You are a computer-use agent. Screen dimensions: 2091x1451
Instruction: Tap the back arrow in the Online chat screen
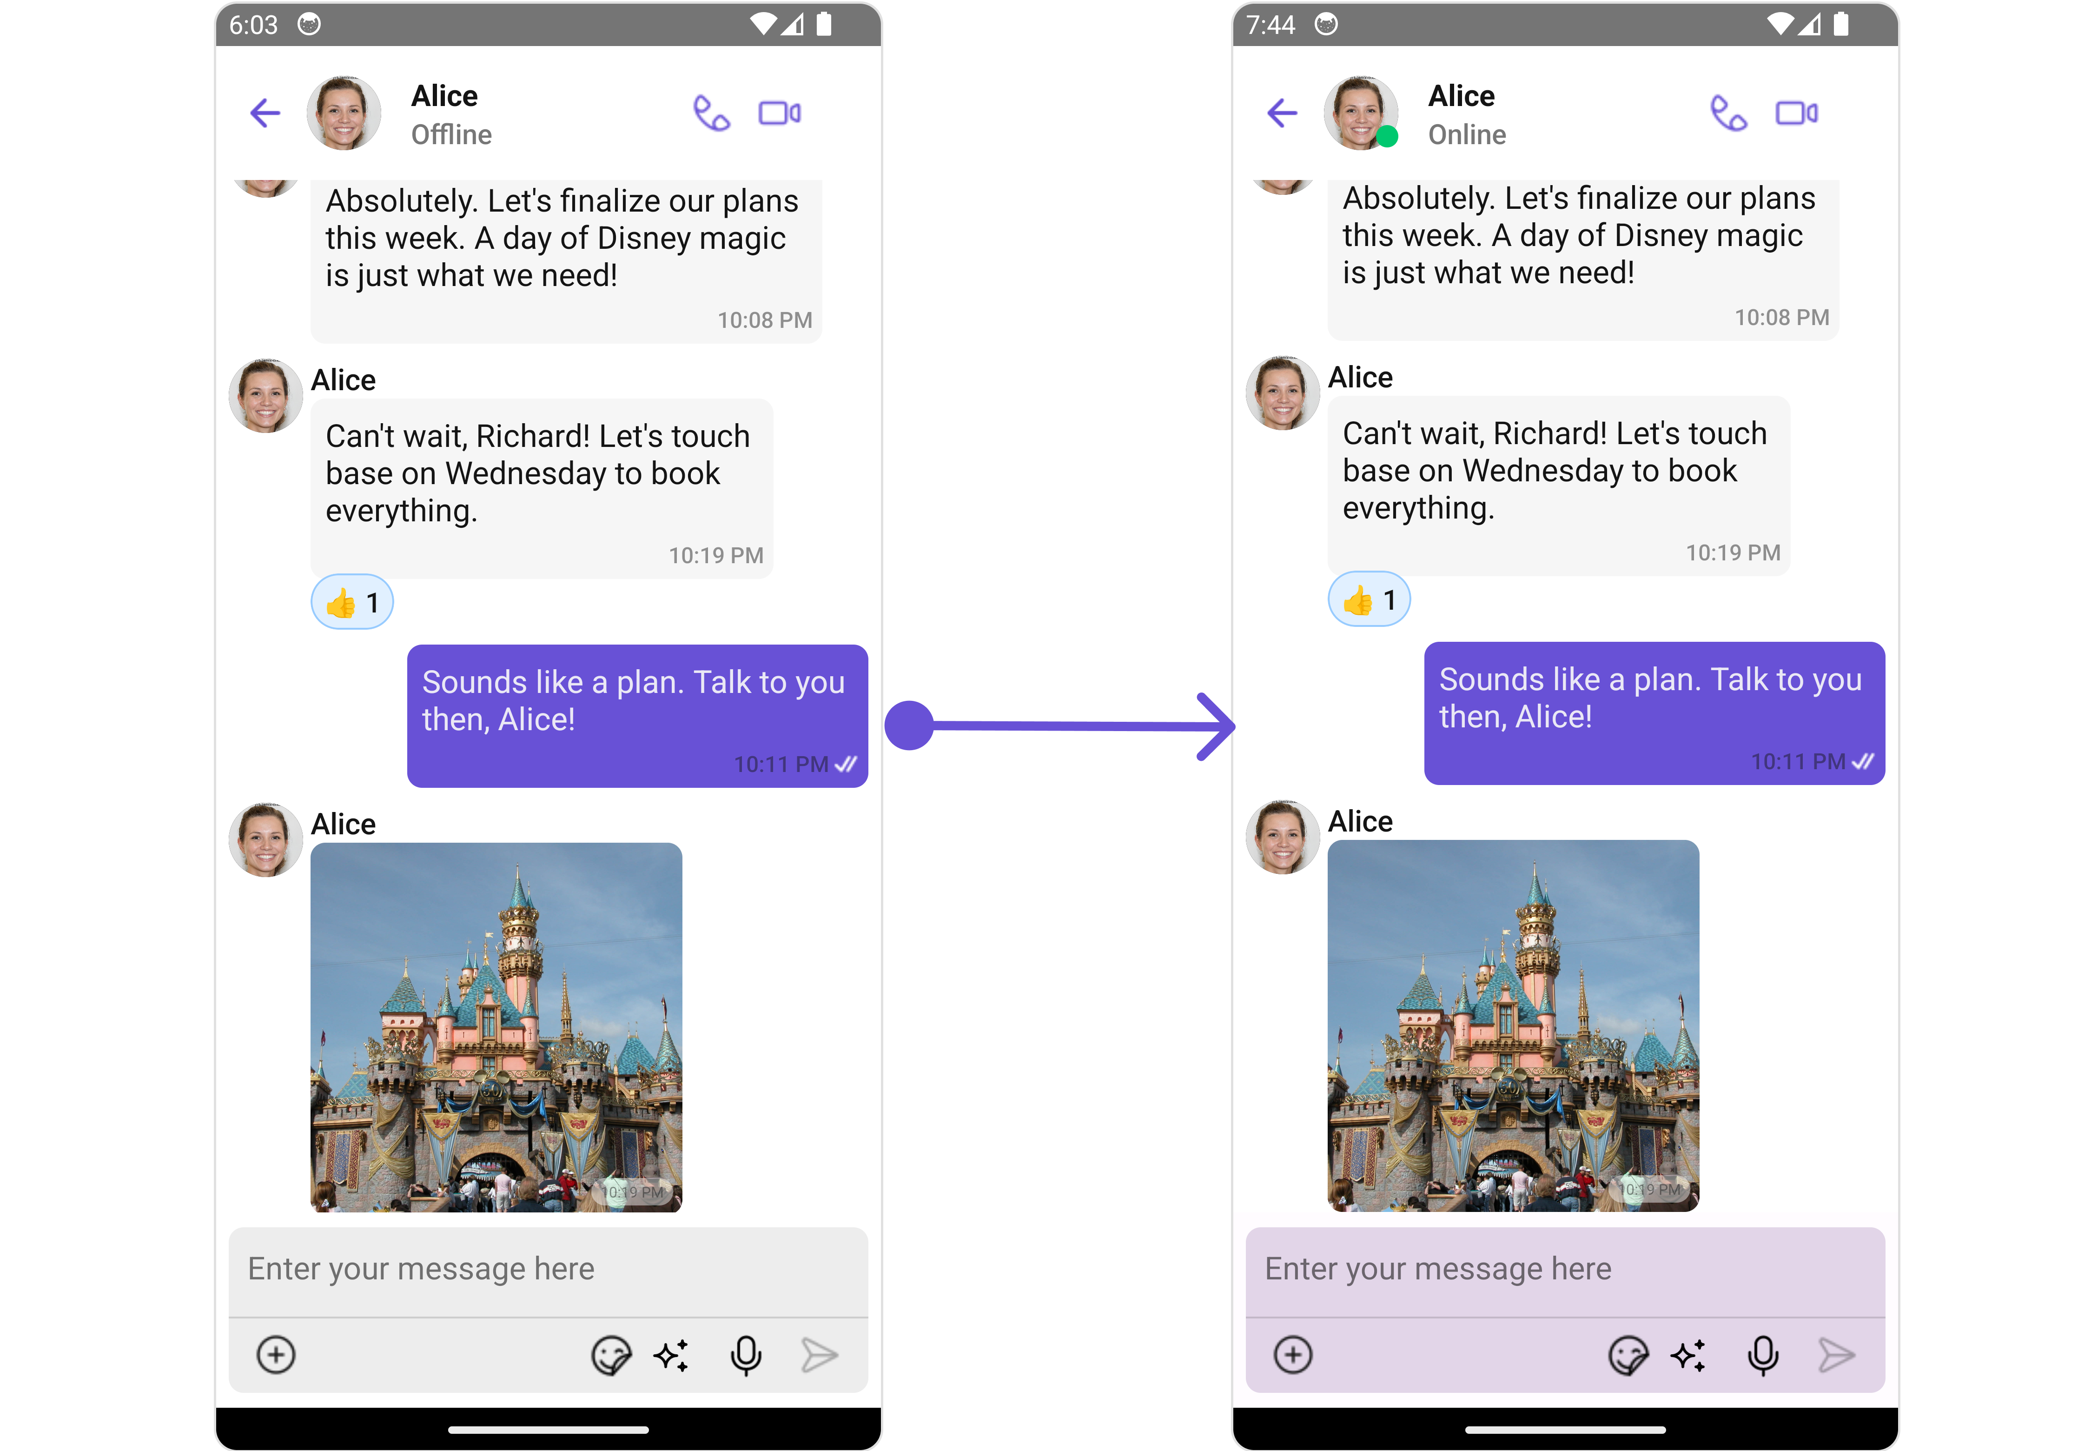(x=1281, y=113)
